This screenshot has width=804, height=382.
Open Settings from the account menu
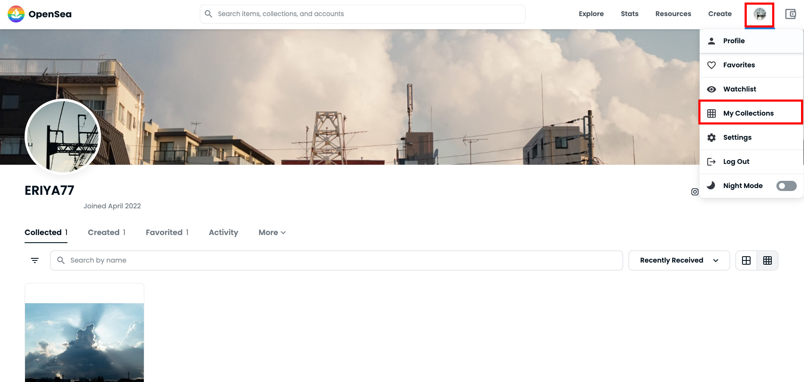pyautogui.click(x=751, y=138)
